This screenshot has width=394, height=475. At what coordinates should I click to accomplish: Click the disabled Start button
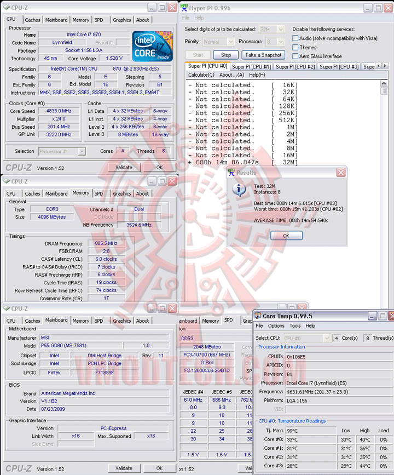tap(198, 55)
